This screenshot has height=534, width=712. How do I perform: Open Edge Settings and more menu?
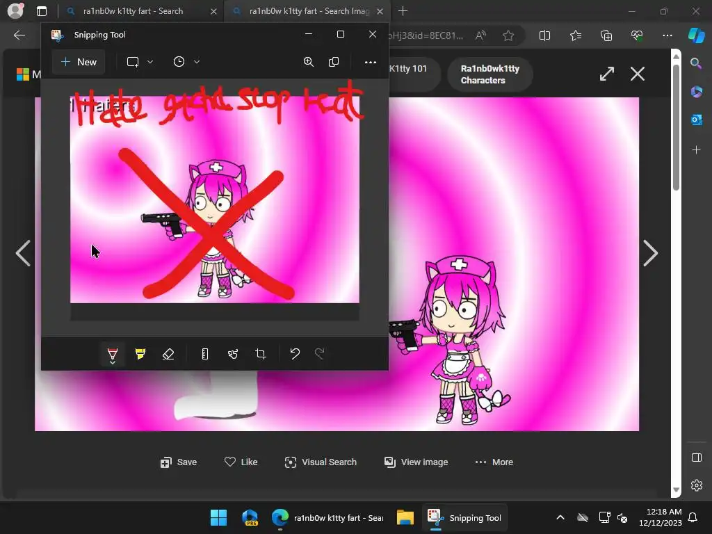[x=667, y=35]
